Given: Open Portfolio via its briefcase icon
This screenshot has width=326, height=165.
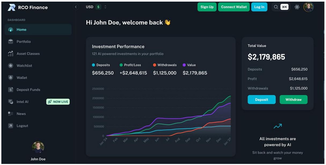Looking at the screenshot, I should 11,42.
